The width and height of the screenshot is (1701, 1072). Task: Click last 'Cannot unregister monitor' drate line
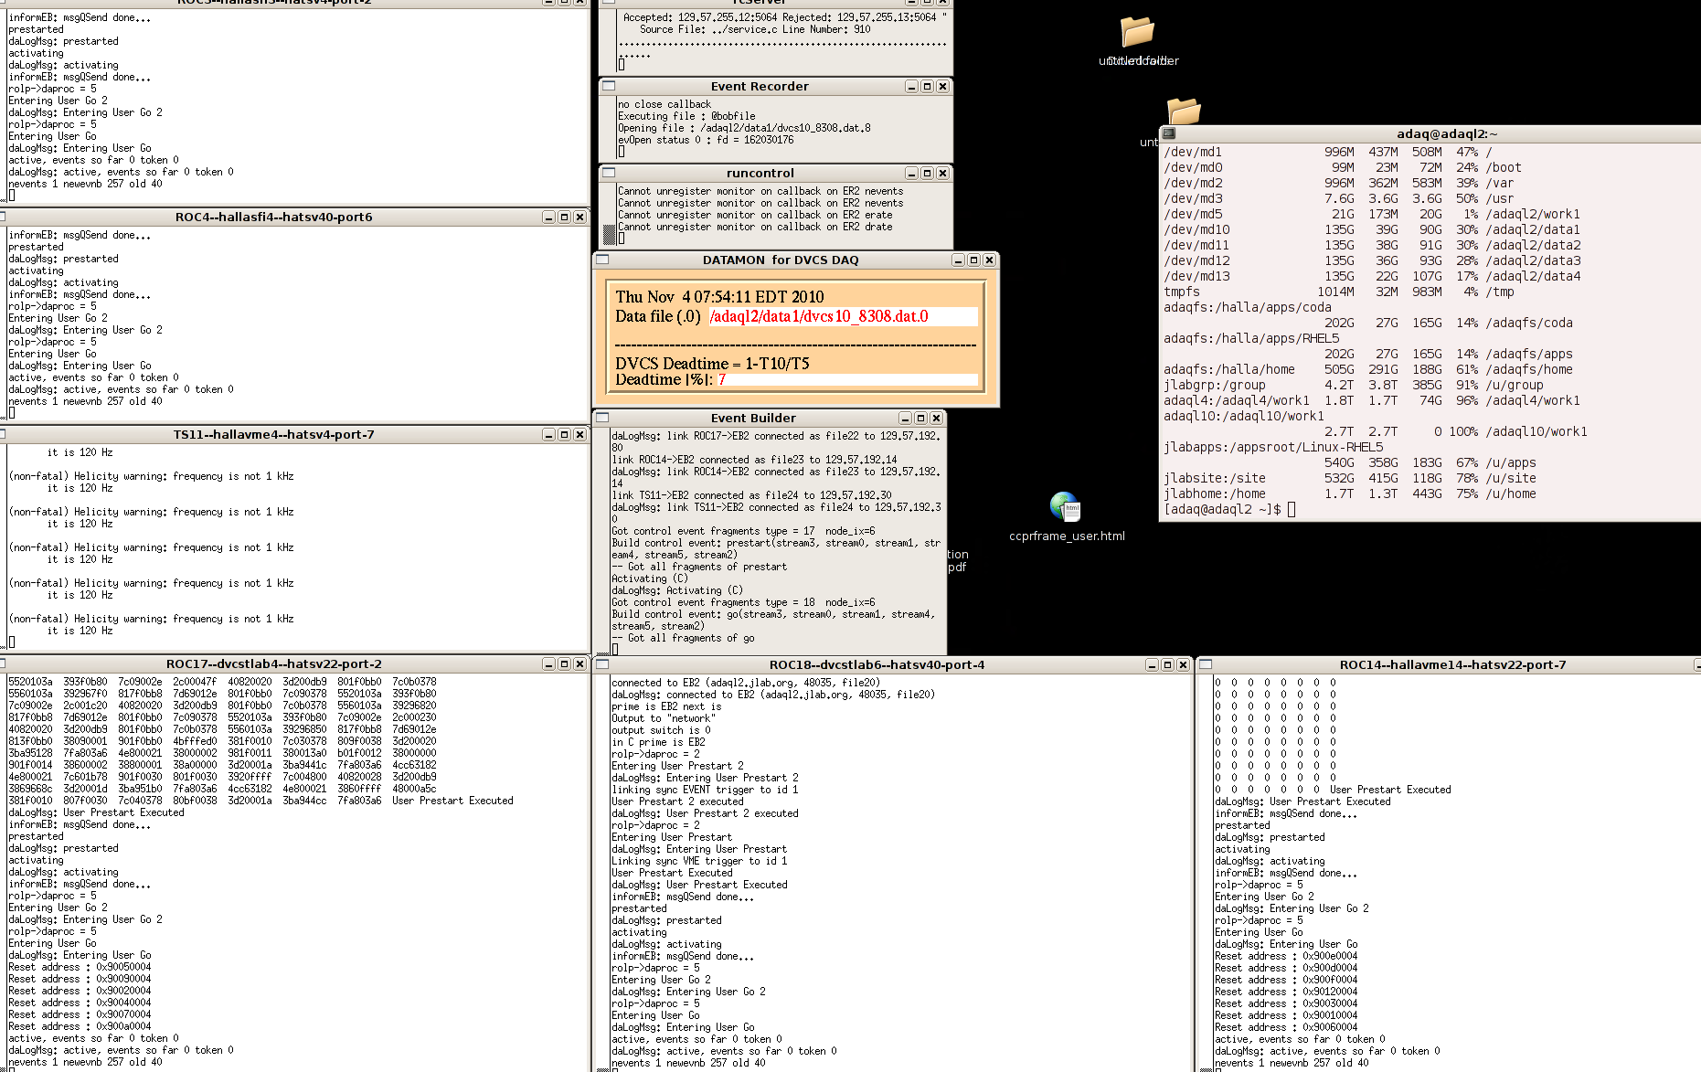(755, 227)
